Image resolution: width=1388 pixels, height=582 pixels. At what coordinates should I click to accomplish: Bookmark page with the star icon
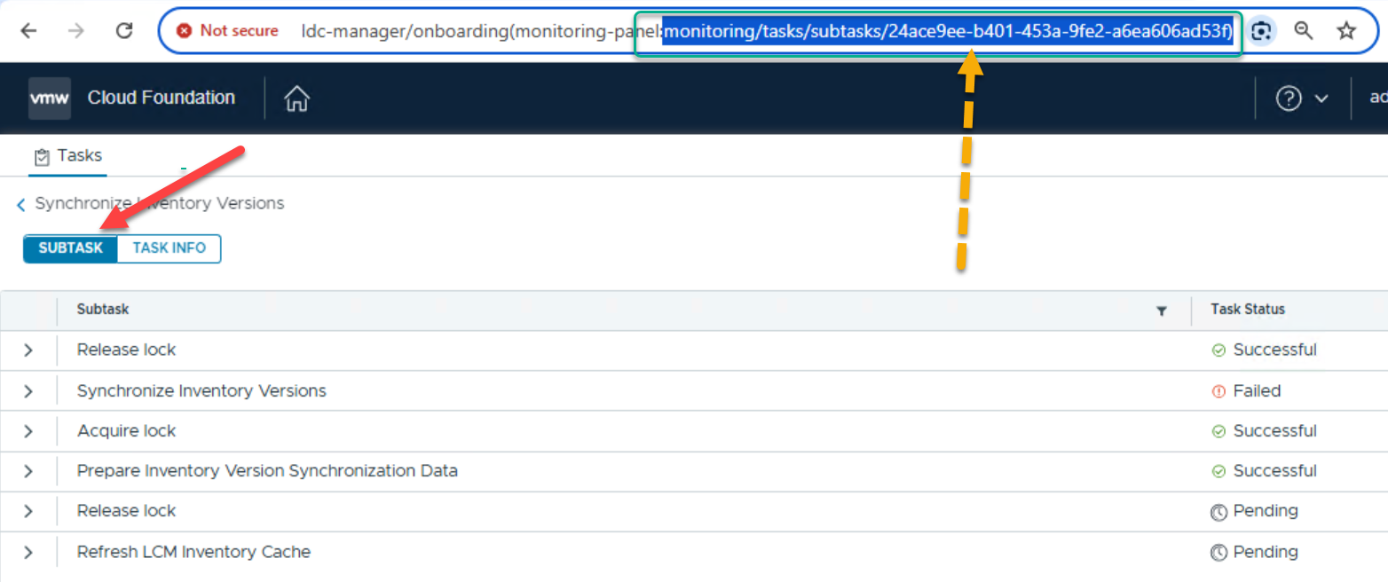point(1346,31)
